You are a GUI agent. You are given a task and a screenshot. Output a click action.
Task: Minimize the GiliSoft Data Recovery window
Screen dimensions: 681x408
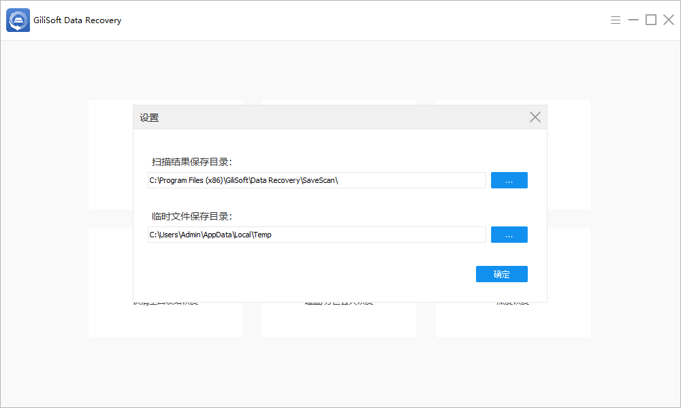click(633, 20)
